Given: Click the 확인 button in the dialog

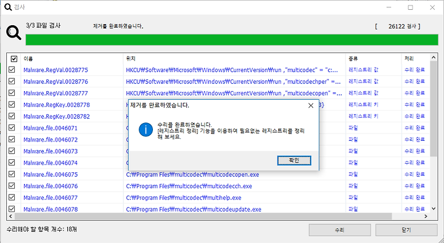Looking at the screenshot, I should coord(294,161).
